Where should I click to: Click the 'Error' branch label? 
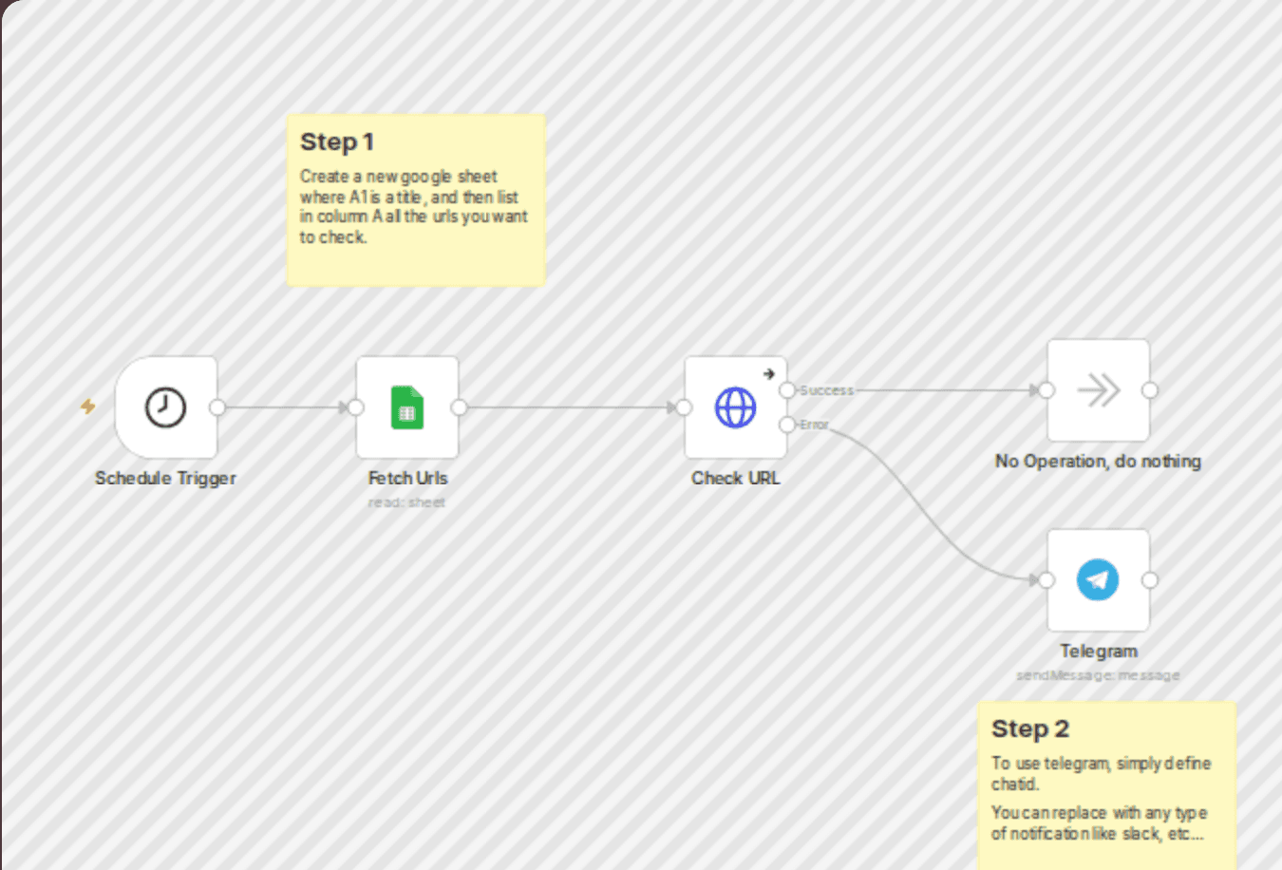[x=815, y=425]
